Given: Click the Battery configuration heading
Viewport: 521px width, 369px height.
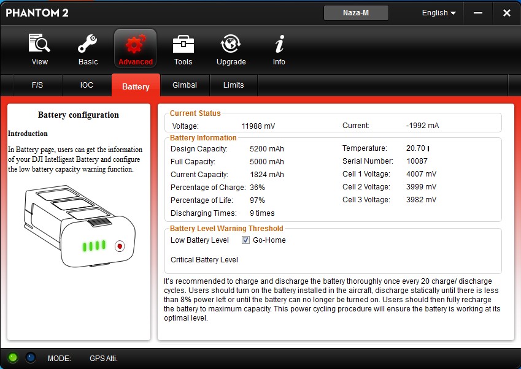Looking at the screenshot, I should click(79, 115).
